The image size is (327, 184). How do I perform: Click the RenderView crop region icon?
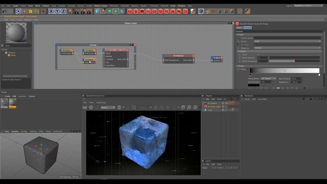tap(134, 107)
